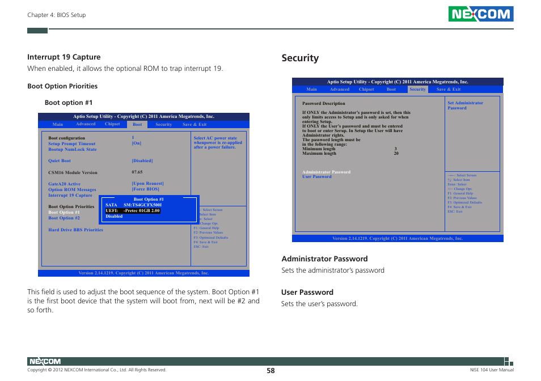Image resolution: width=541 pixels, height=381 pixels.
Task: Select User Password inside the Security BIOS screen
Action: 317,176
